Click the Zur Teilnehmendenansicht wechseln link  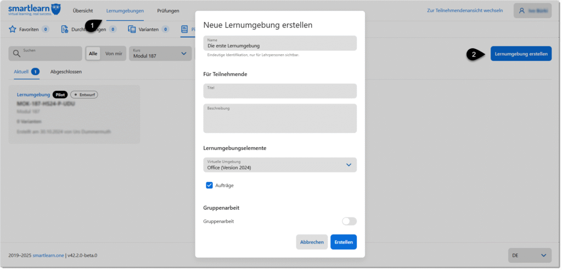coord(464,10)
